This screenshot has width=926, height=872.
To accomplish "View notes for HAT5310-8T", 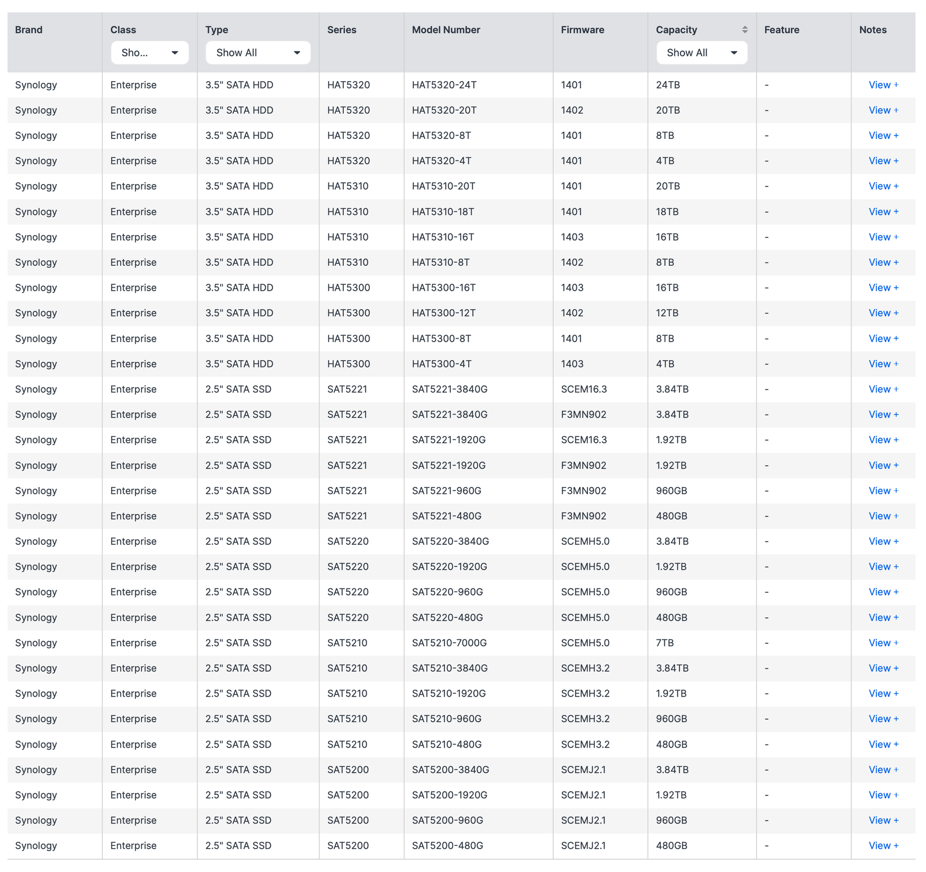I will (883, 262).
